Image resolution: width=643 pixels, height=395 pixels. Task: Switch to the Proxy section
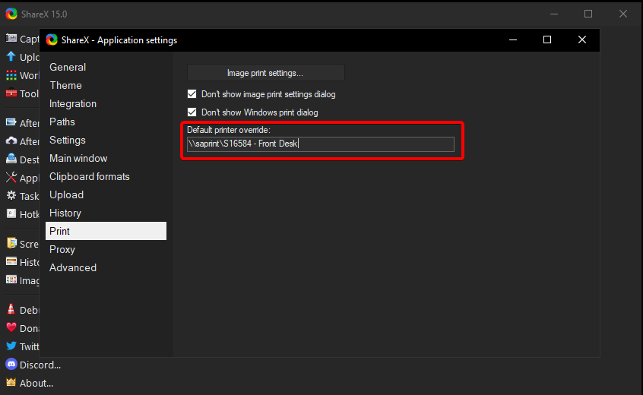[106, 250]
